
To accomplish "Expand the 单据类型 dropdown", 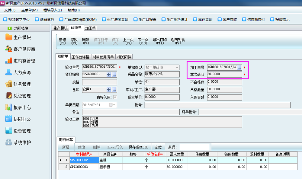I will (177, 68).
